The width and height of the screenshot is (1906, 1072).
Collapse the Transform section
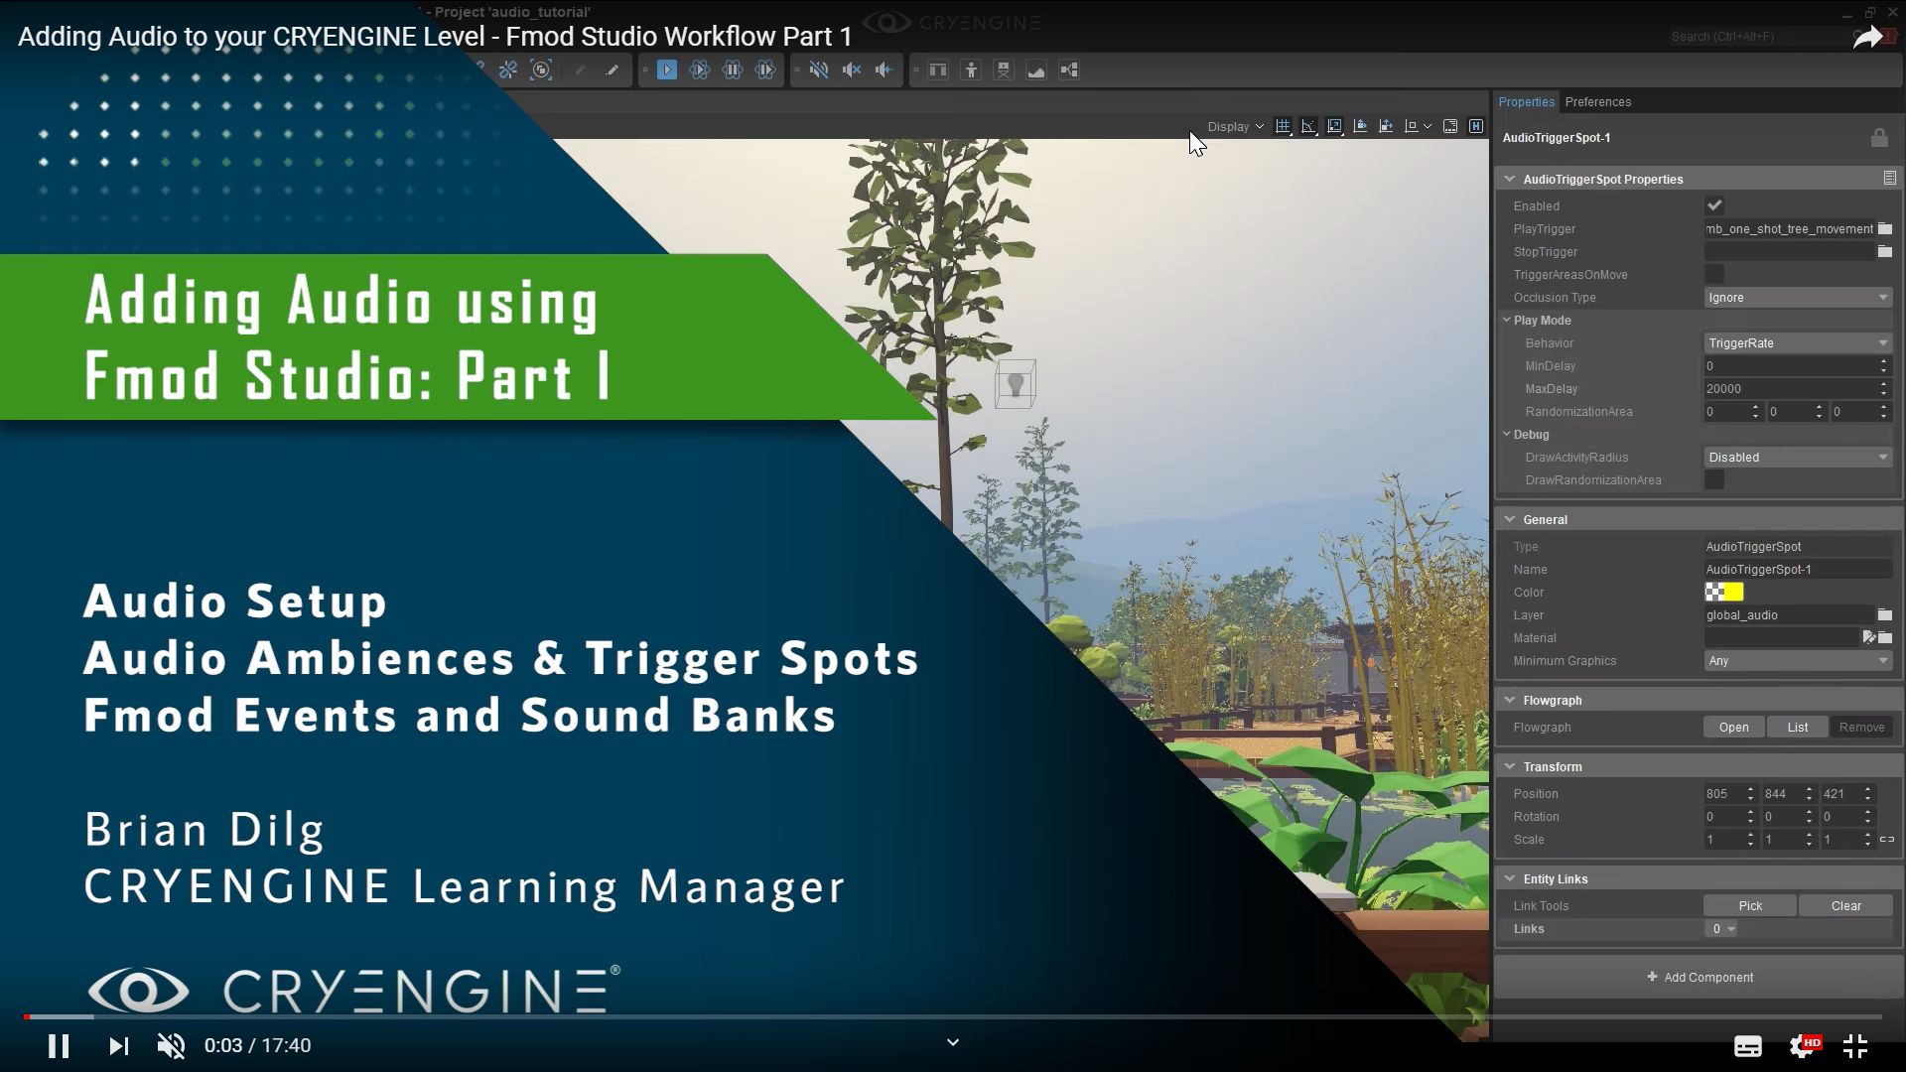[x=1510, y=766]
